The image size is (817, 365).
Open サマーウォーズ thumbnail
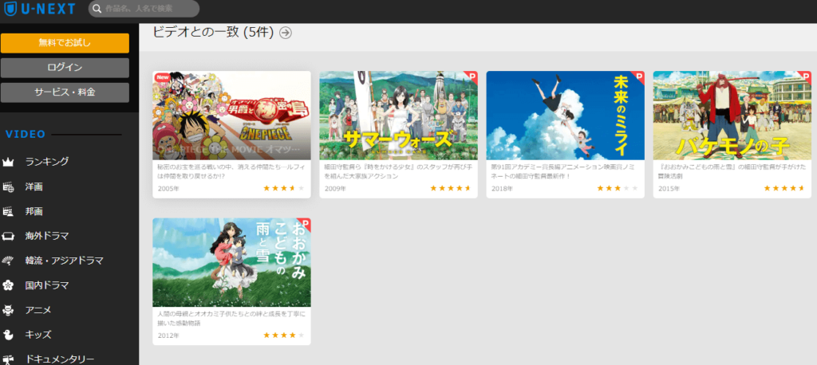coord(399,115)
